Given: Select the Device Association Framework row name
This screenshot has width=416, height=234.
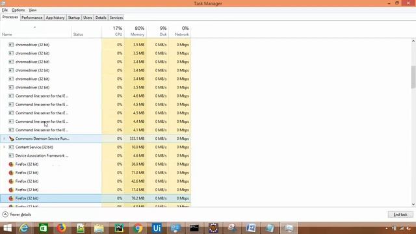Looking at the screenshot, I should [x=42, y=155].
